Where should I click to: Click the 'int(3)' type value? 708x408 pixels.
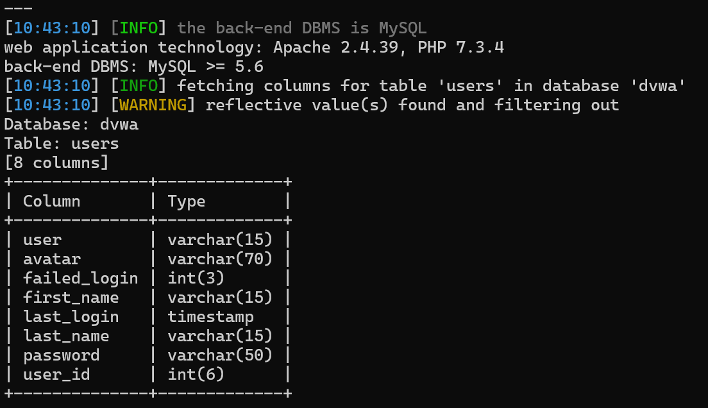(196, 278)
